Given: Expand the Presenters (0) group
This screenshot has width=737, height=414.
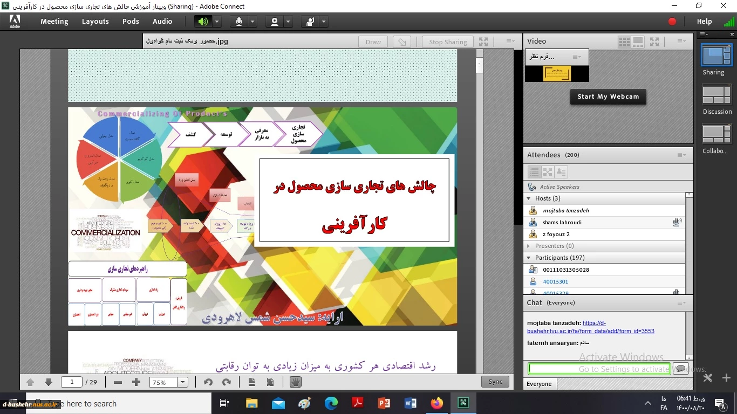Looking at the screenshot, I should coord(529,246).
